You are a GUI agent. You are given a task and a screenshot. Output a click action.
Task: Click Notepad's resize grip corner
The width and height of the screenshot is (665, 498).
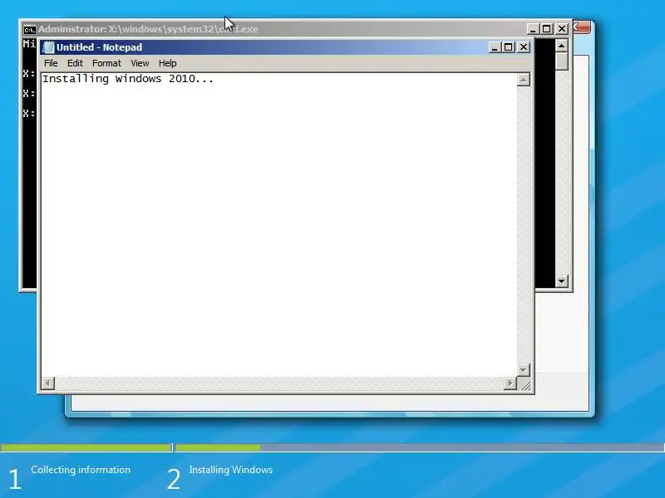point(525,384)
